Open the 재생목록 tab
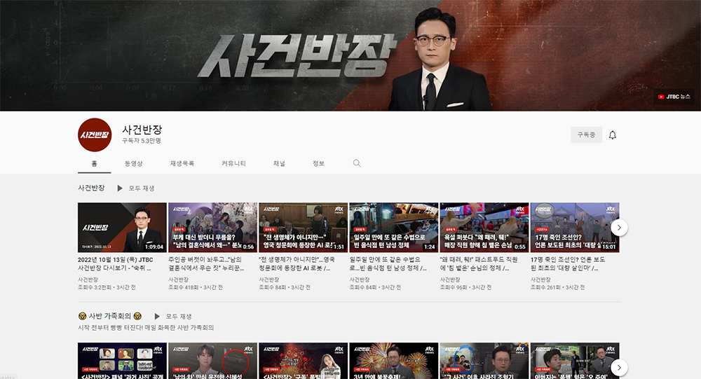Viewport: 701px width, 379px height. [182, 163]
